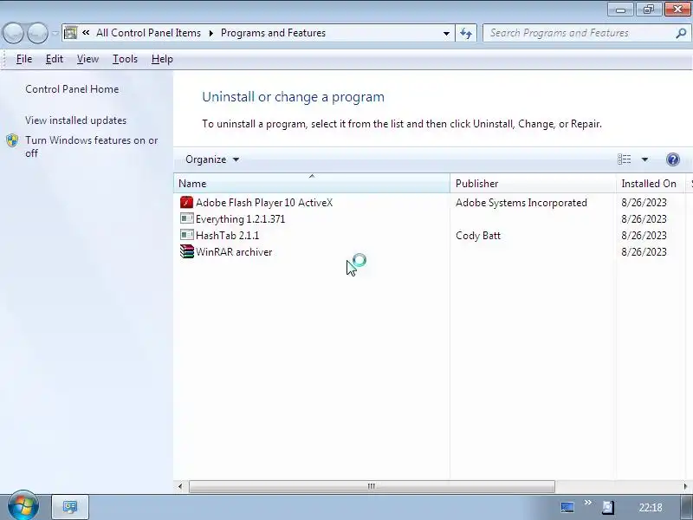Open the help question mark icon
The image size is (693, 520).
click(x=673, y=159)
